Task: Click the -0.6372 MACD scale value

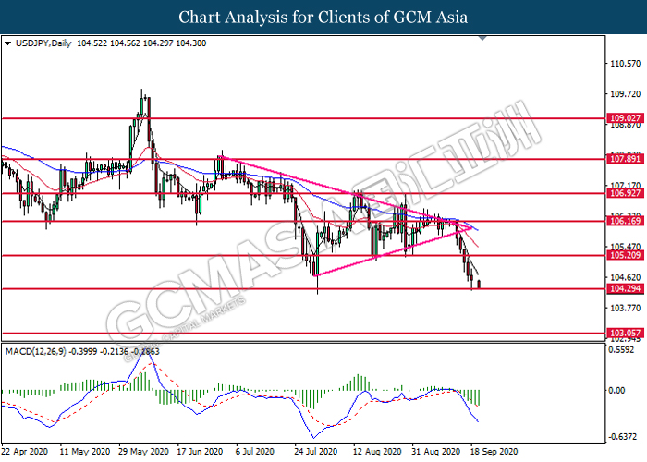Action: (623, 436)
